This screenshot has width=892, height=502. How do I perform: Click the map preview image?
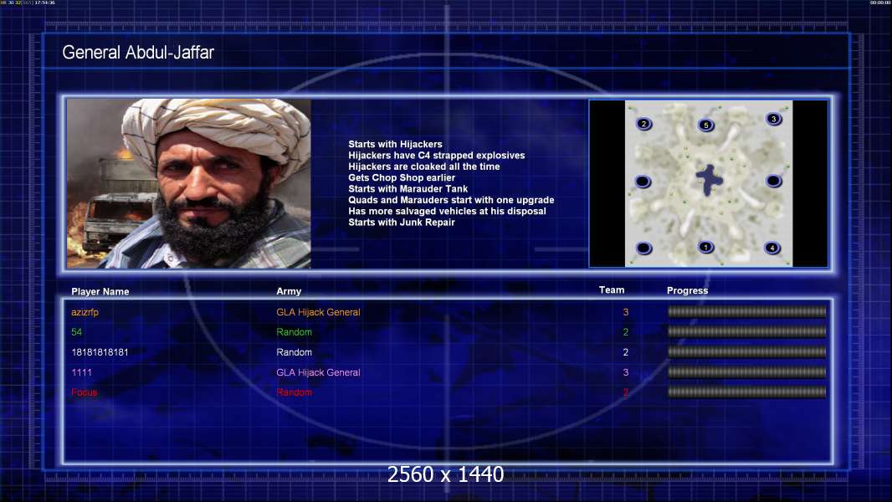(x=709, y=183)
